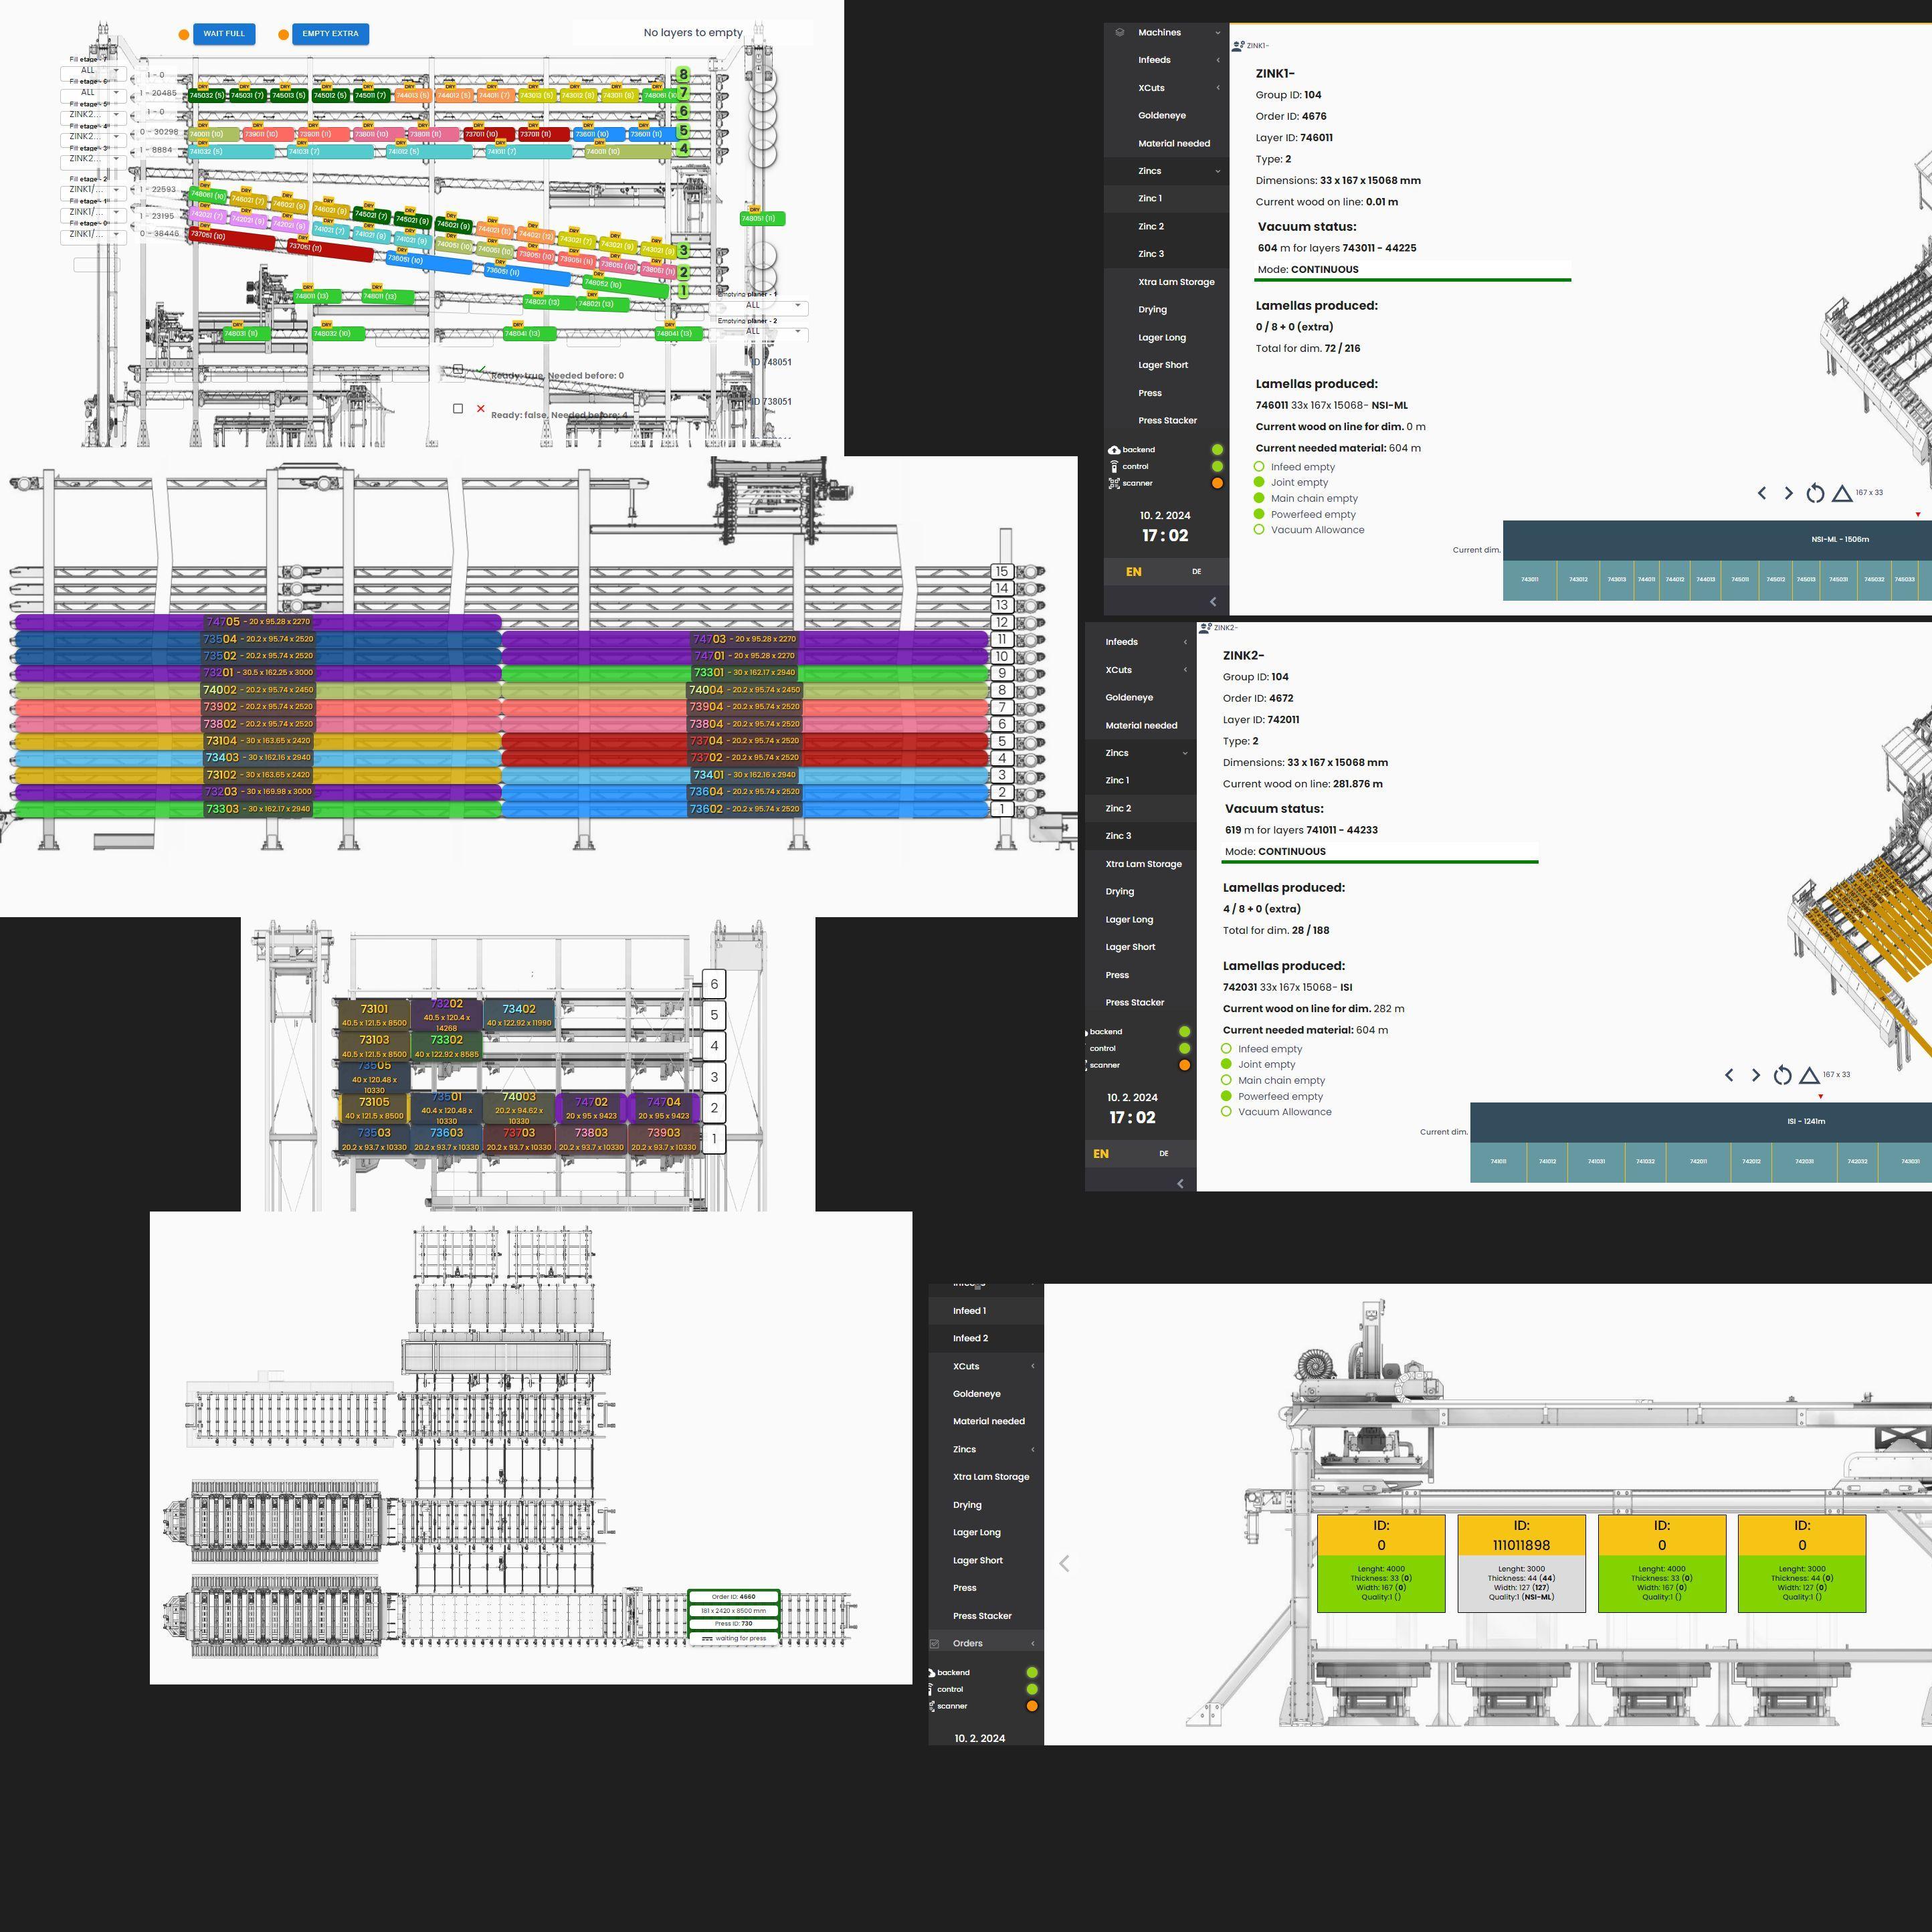Click the Orders checklist icon in infeed window sidebar
Image resolution: width=1932 pixels, height=1932 pixels.
pyautogui.click(x=934, y=1643)
